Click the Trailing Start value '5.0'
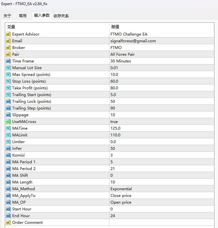The width and height of the screenshot is (218, 228). point(113,95)
